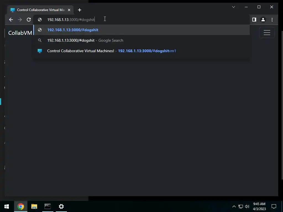Image resolution: width=283 pixels, height=212 pixels.
Task: Reload the page with the refresh icon
Action: click(29, 20)
